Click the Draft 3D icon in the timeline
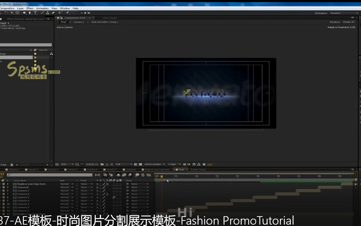361x226 pixels. pos(111,175)
